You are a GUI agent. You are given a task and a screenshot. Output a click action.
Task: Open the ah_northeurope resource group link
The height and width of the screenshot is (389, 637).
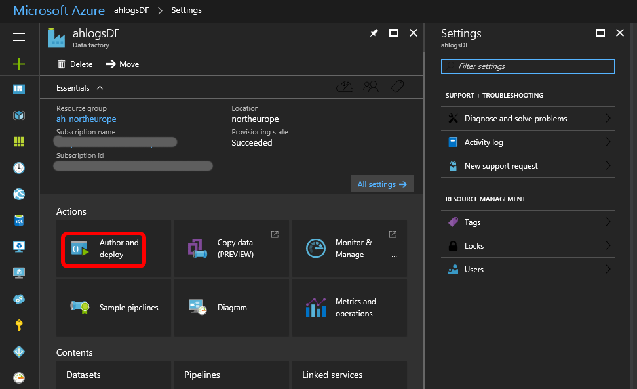click(x=86, y=119)
